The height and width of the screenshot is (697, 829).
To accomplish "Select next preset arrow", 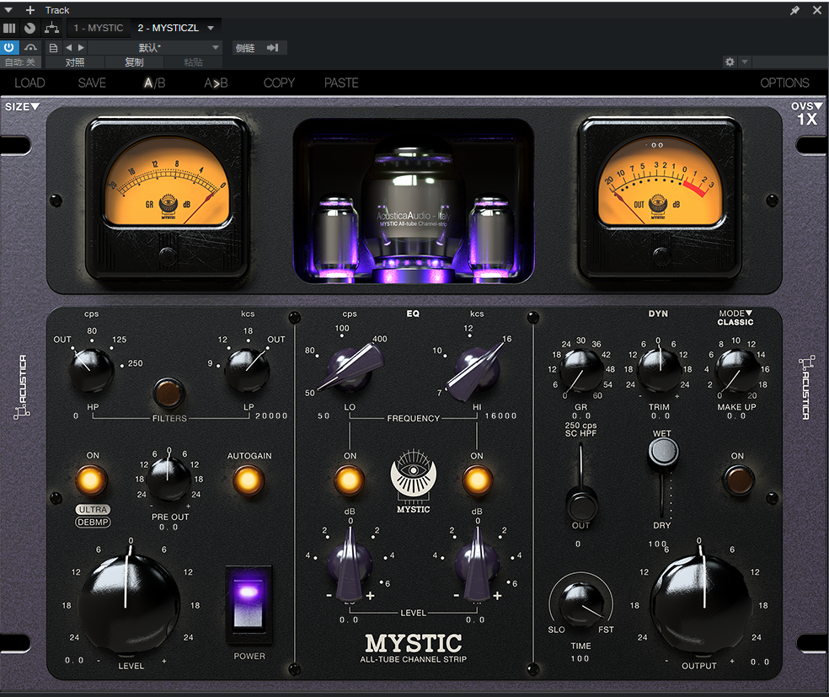I will pyautogui.click(x=81, y=47).
